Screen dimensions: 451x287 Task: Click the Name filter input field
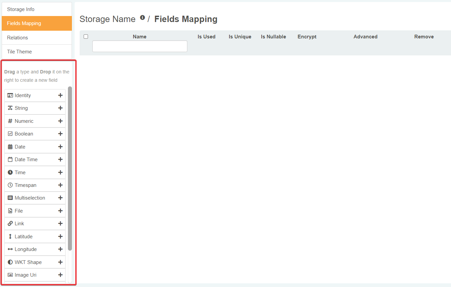coord(140,46)
